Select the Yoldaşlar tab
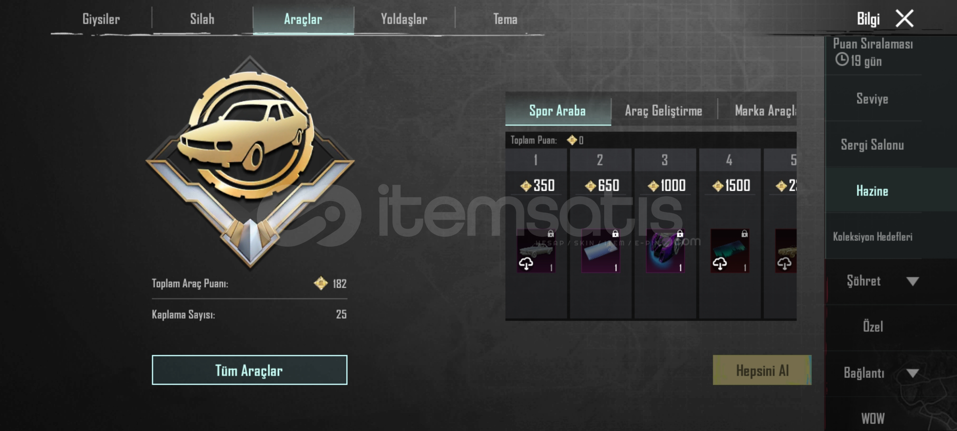This screenshot has height=431, width=957. pyautogui.click(x=404, y=19)
